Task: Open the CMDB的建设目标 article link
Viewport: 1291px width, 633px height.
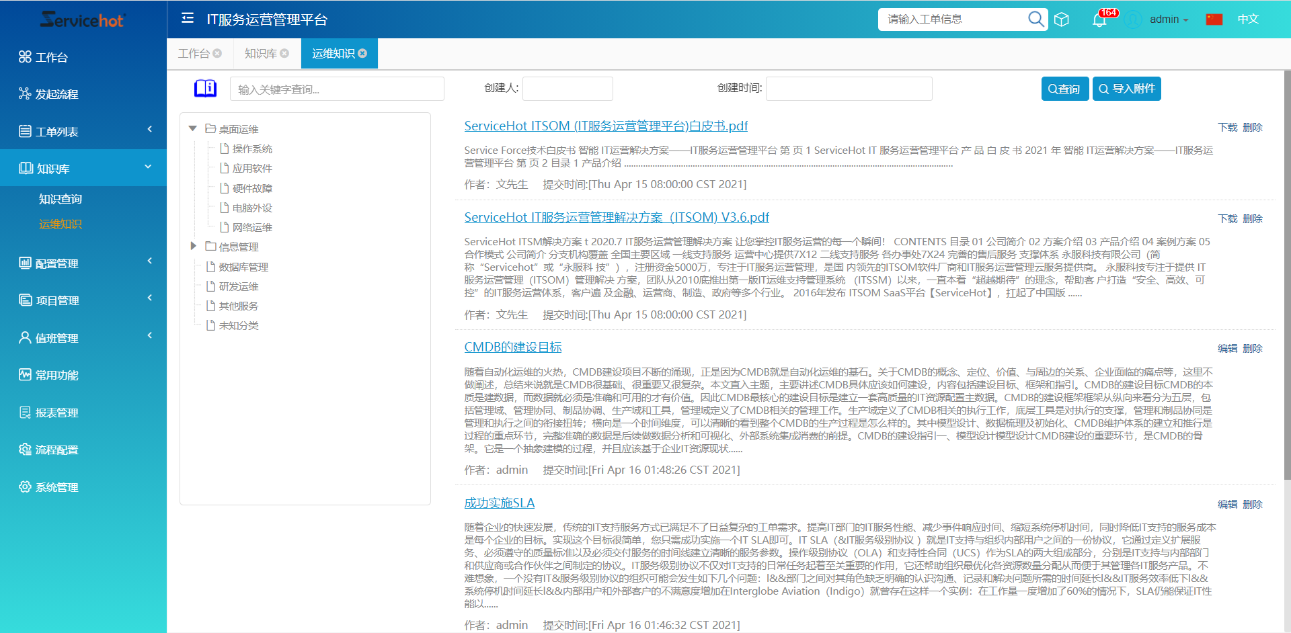Action: coord(512,347)
